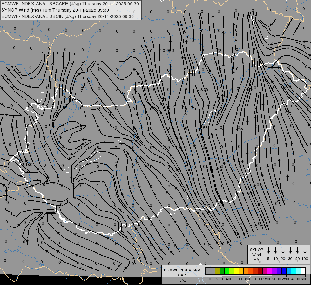Click the SBCIN title line in header
311x285 pixels.
(x=67, y=16)
